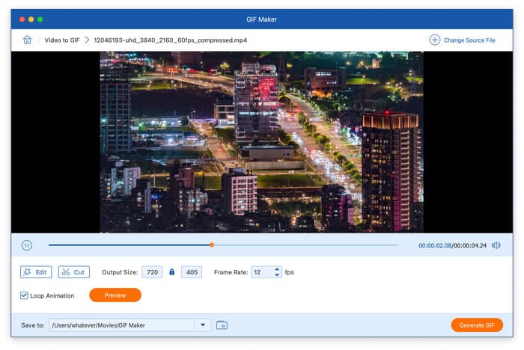
Task: Pause the video playback
Action: pyautogui.click(x=27, y=245)
